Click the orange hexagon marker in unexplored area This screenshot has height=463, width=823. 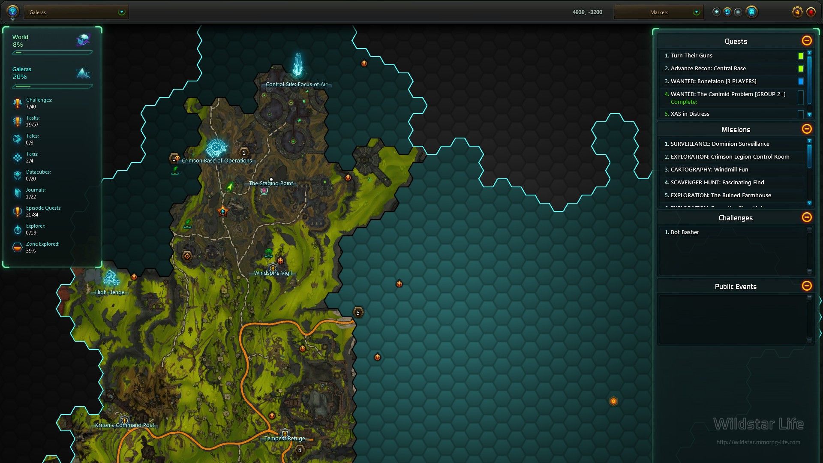613,401
